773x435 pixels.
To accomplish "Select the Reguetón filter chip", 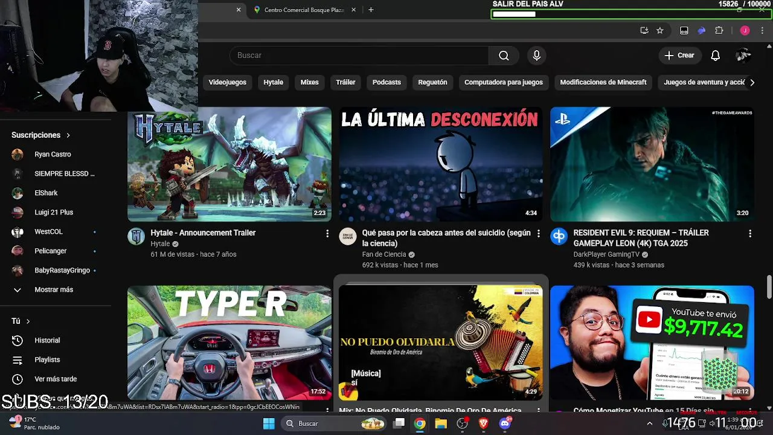I will (432, 82).
